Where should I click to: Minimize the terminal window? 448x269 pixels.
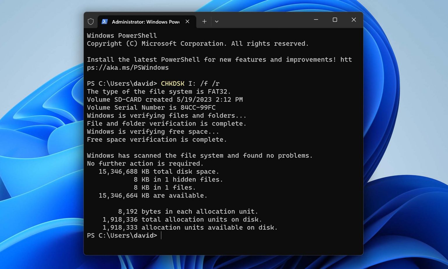coord(316,20)
